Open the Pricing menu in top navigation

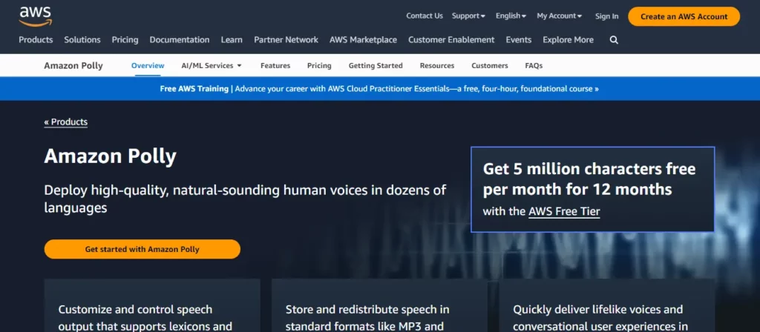click(125, 40)
